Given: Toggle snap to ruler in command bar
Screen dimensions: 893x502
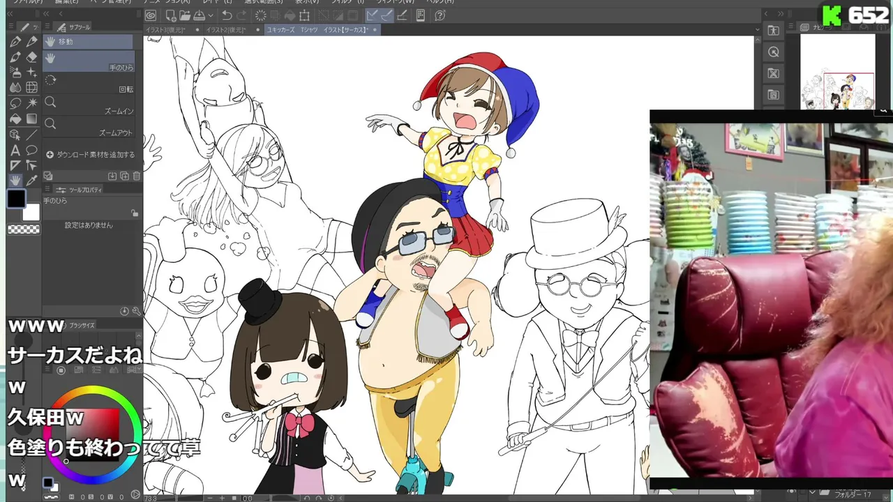Looking at the screenshot, I should pos(372,15).
